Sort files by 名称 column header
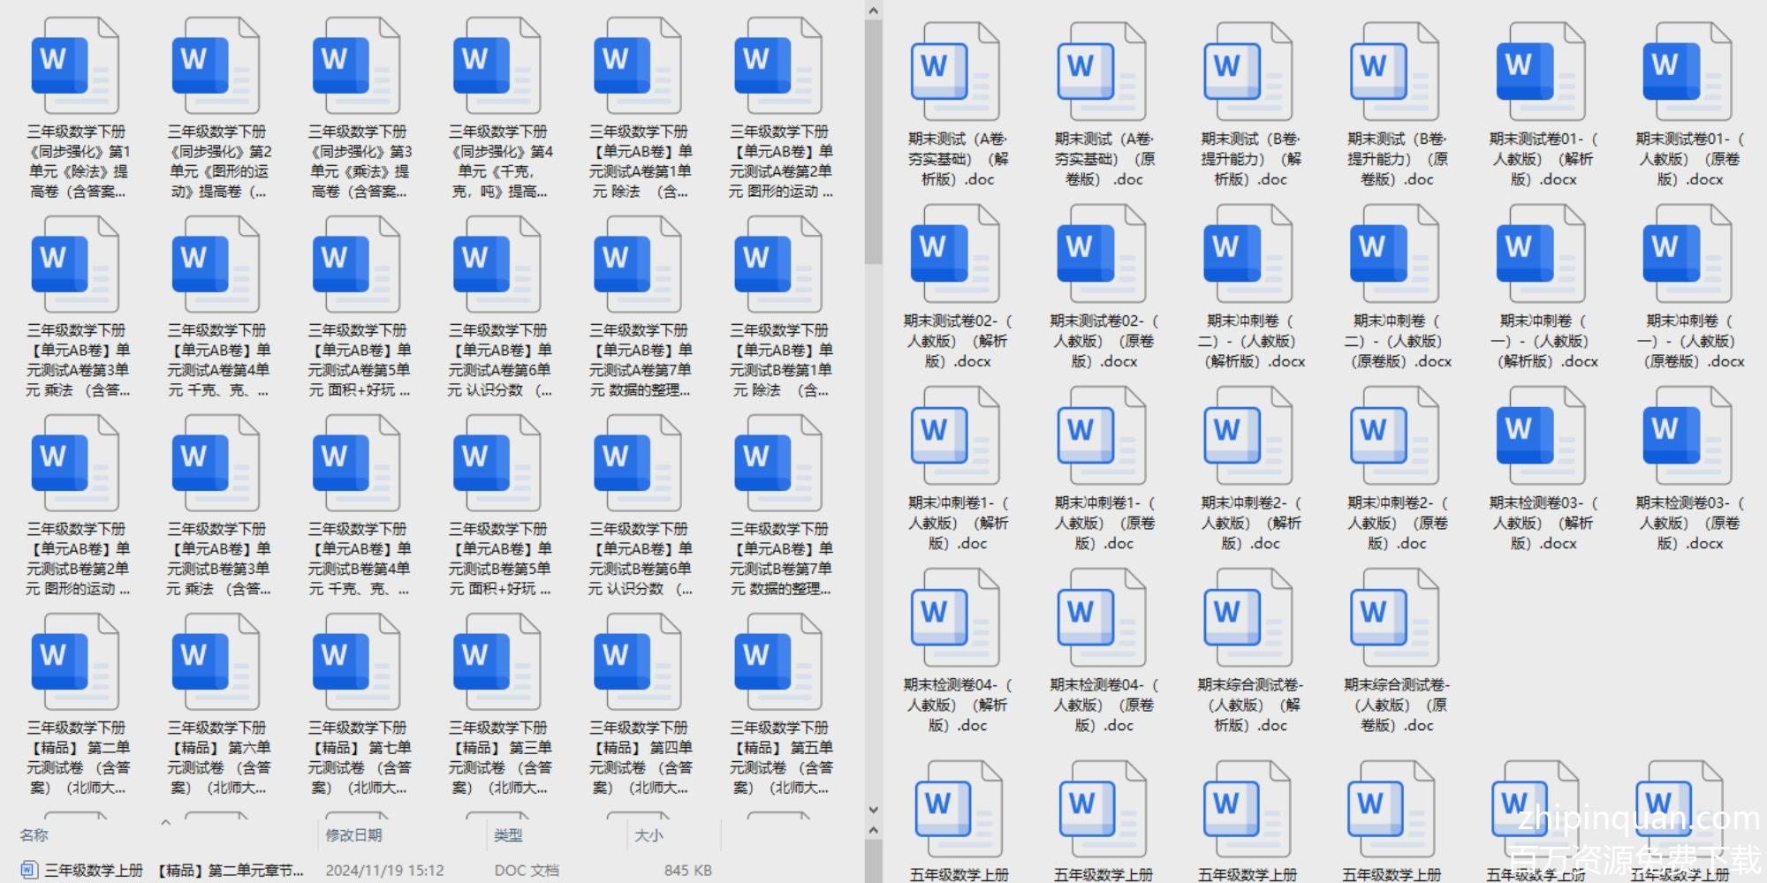 pos(34,835)
